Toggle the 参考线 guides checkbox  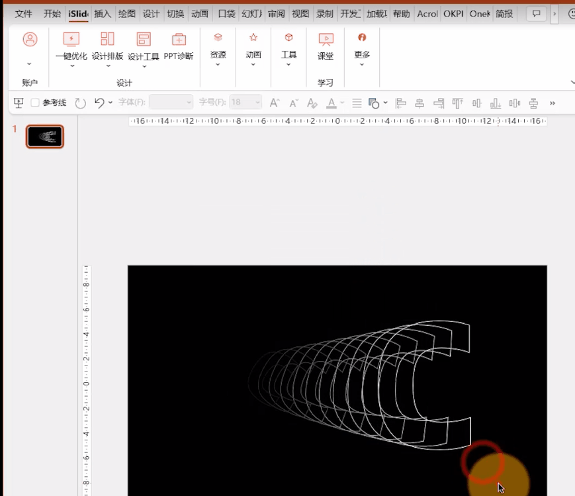(35, 103)
